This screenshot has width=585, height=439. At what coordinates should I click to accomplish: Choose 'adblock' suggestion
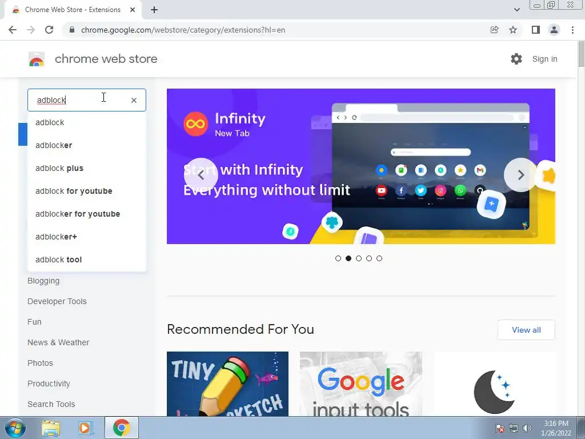pyautogui.click(x=87, y=122)
